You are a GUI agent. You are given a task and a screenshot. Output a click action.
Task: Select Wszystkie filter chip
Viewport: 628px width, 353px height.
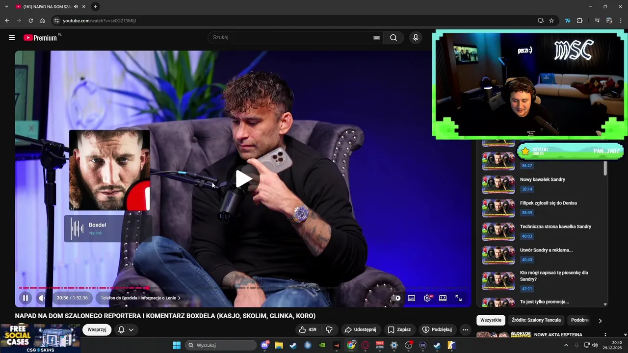click(491, 320)
